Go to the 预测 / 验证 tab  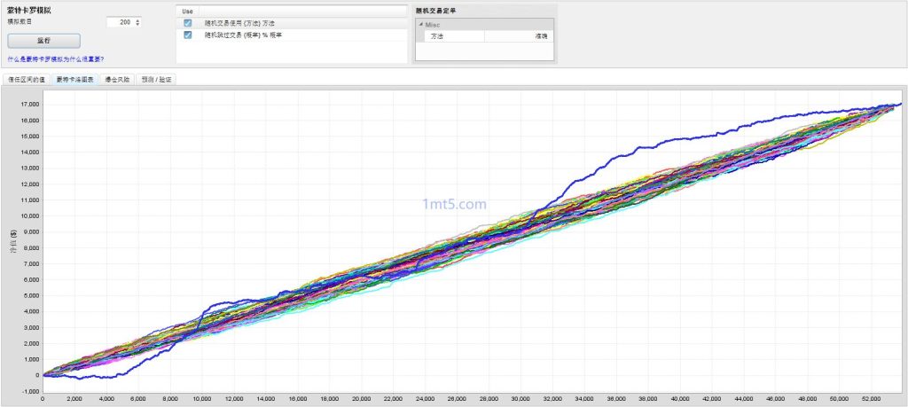point(158,79)
